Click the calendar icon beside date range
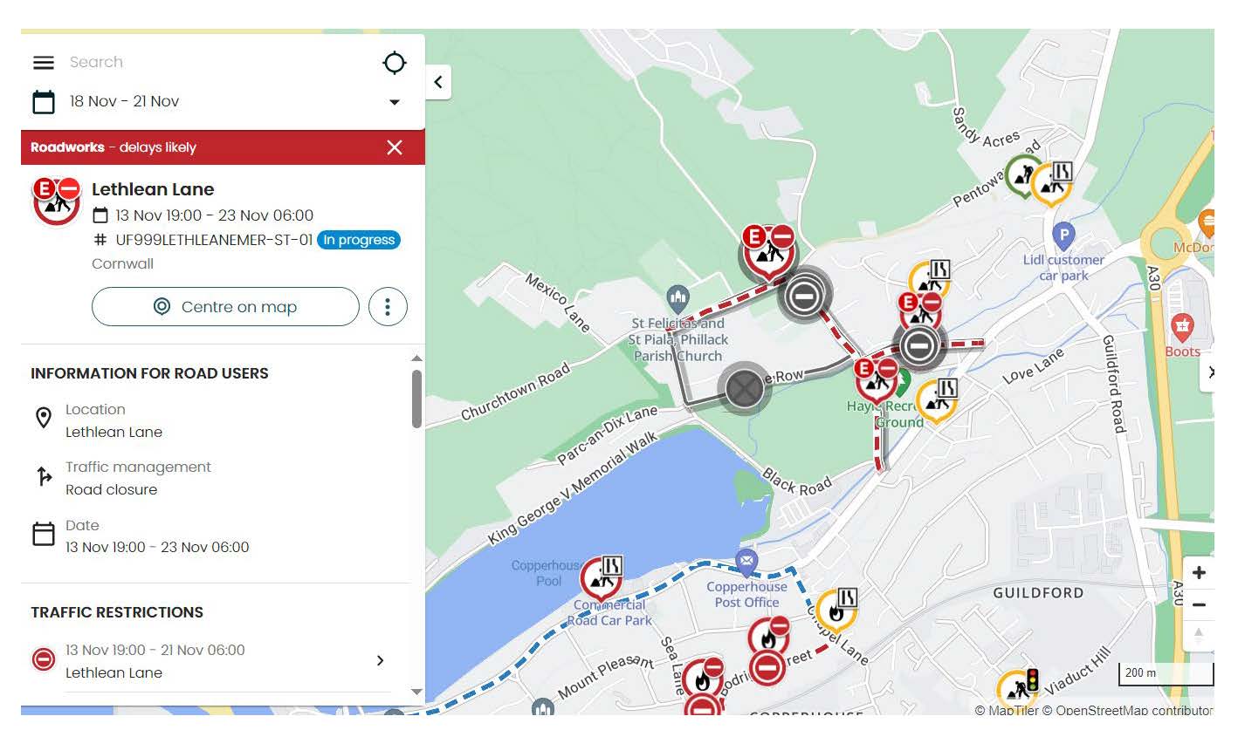The height and width of the screenshot is (730, 1238). [x=44, y=102]
